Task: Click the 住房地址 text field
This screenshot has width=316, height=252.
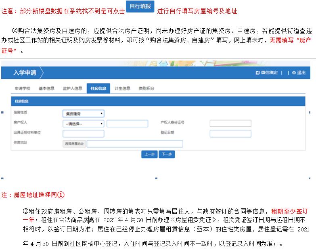Action: [x=135, y=144]
